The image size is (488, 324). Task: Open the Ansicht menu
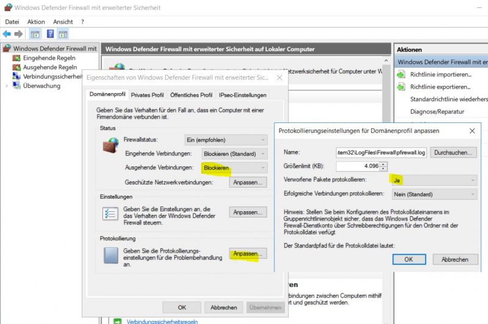[x=63, y=22]
